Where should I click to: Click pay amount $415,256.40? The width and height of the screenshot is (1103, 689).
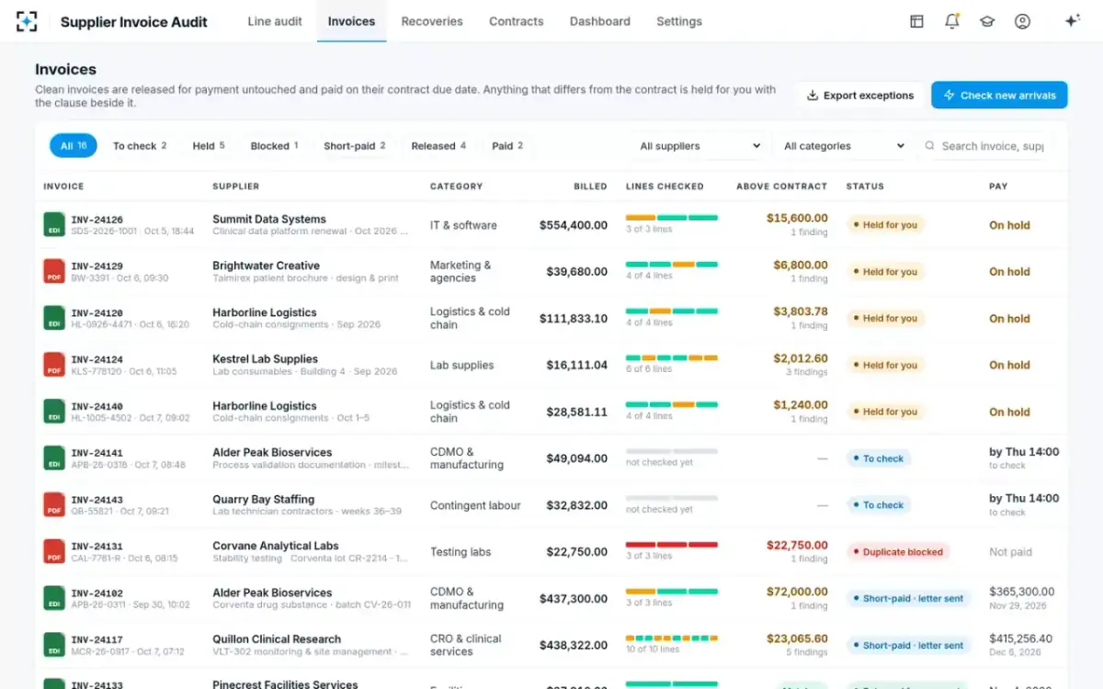coord(1021,638)
